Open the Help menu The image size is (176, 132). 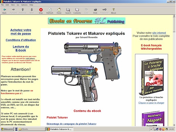[x=31, y=5]
